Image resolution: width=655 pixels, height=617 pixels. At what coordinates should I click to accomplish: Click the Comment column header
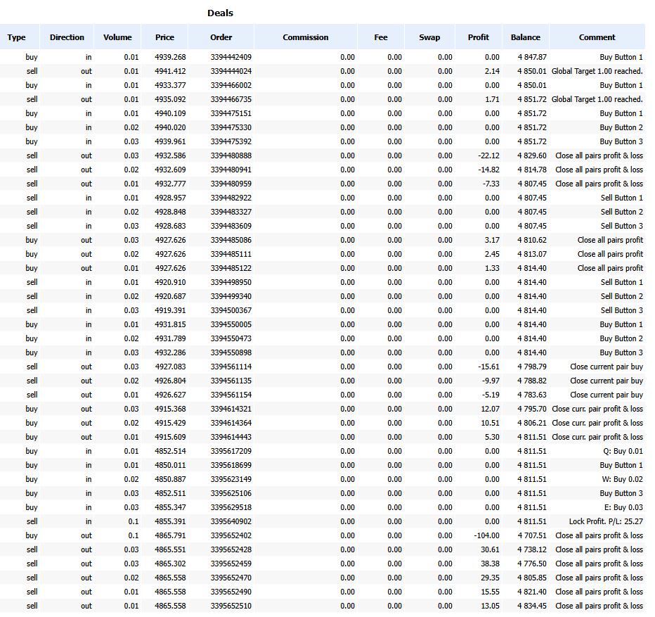pyautogui.click(x=597, y=37)
